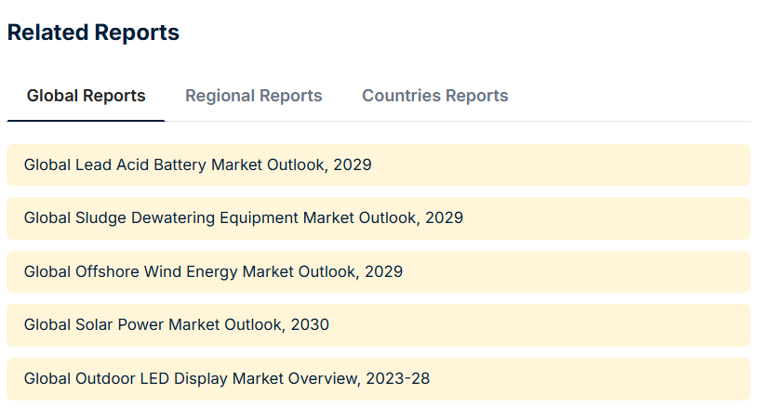Open Global Sludge Dewatering Equipment Market Outlook
This screenshot has height=408, width=759.
[x=243, y=218]
